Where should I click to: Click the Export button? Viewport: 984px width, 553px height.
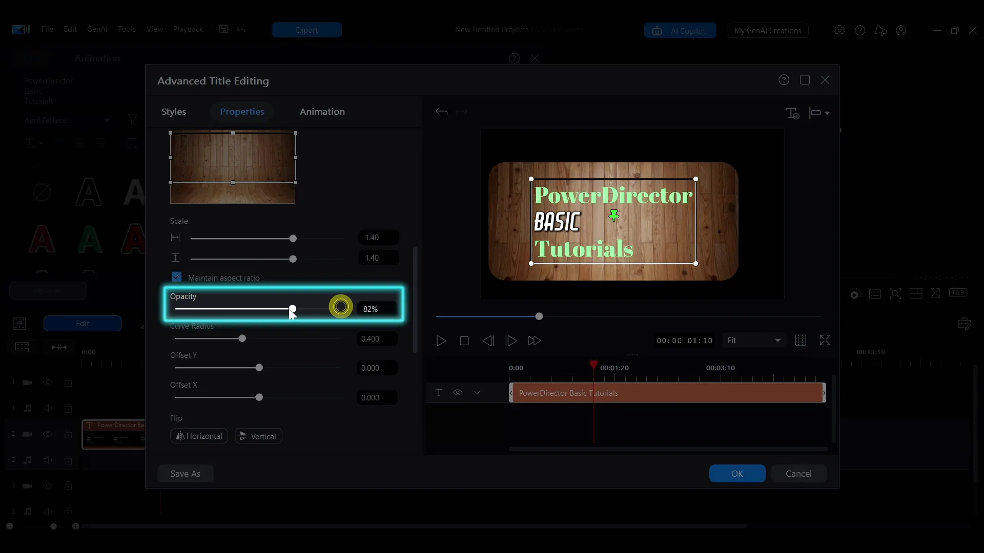[x=306, y=30]
